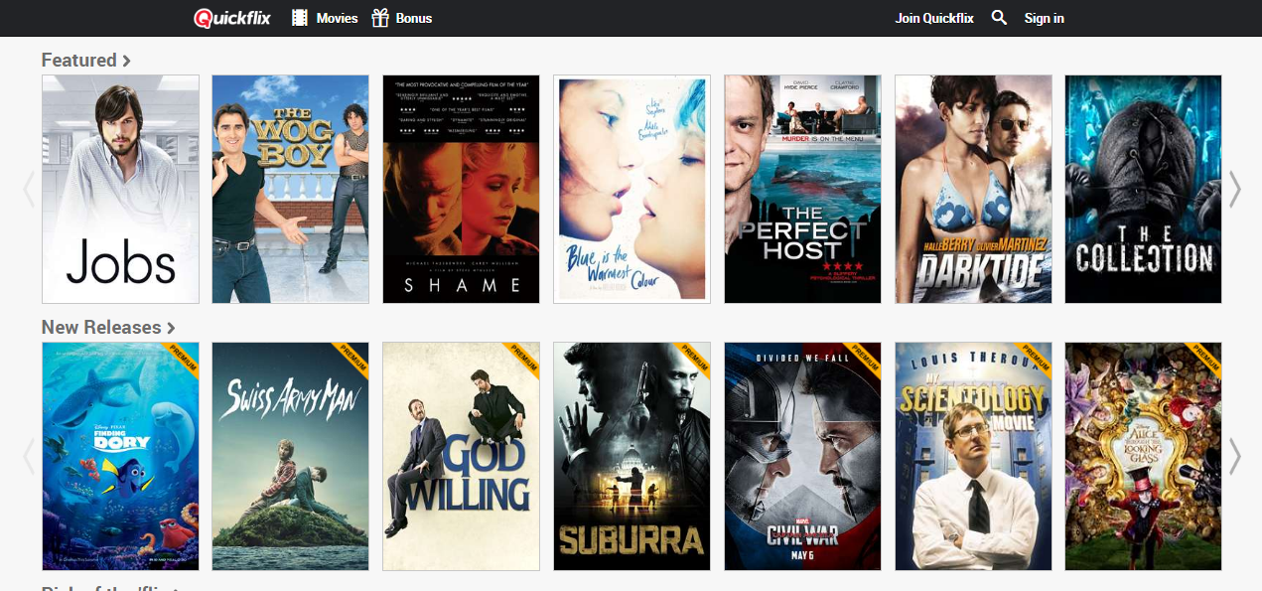Image resolution: width=1262 pixels, height=591 pixels.
Task: Show next Featured movies with right arrow
Action: click(1234, 189)
